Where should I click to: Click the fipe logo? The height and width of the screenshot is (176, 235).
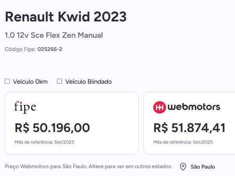tap(25, 107)
